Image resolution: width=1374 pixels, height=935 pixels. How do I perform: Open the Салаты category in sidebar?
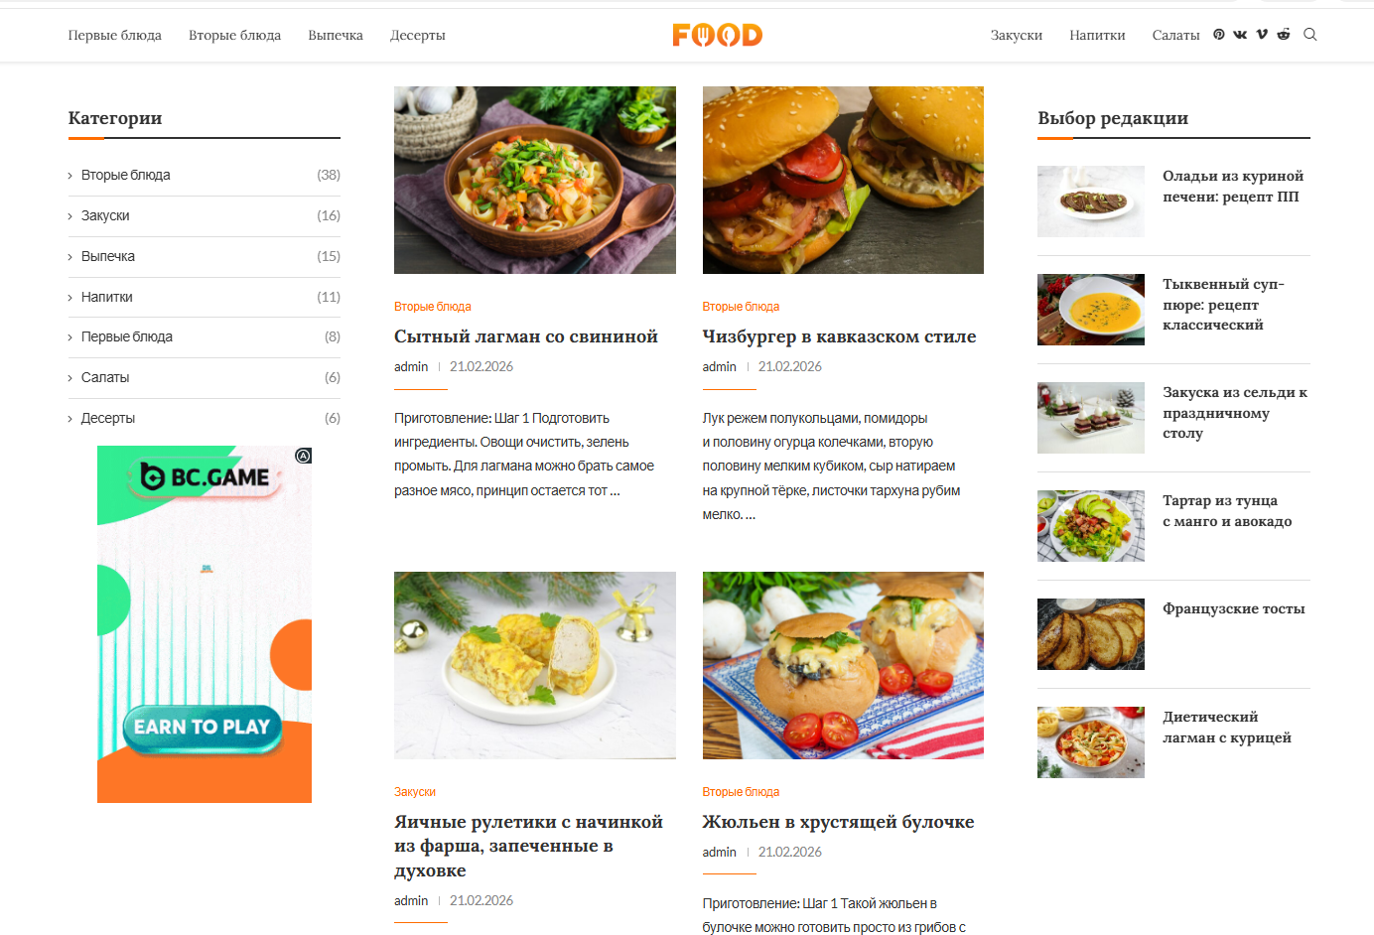[105, 377]
